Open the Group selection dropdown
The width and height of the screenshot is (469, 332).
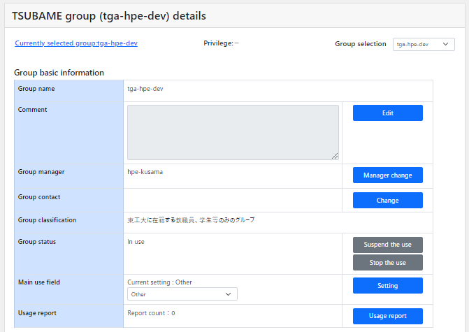point(424,44)
